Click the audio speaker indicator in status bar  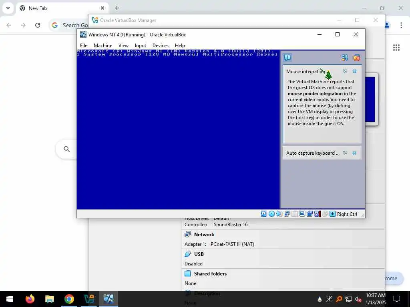click(x=279, y=214)
